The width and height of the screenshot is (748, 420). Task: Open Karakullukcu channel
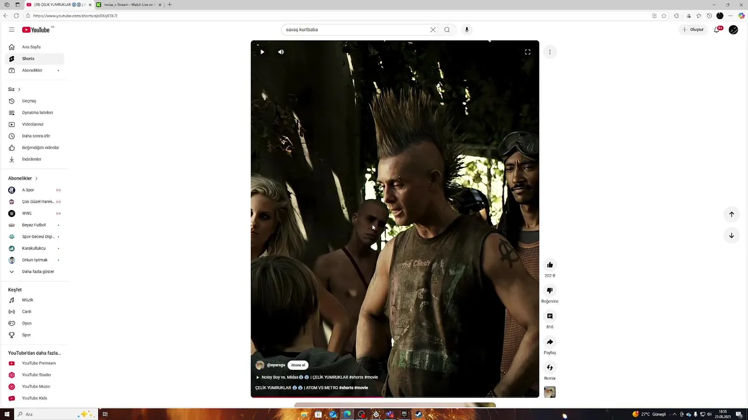tap(34, 249)
